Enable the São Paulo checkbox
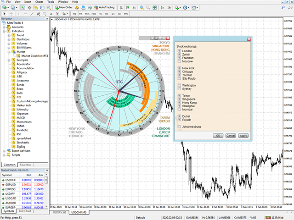Viewport: 294px width, 220px height. [x=179, y=78]
